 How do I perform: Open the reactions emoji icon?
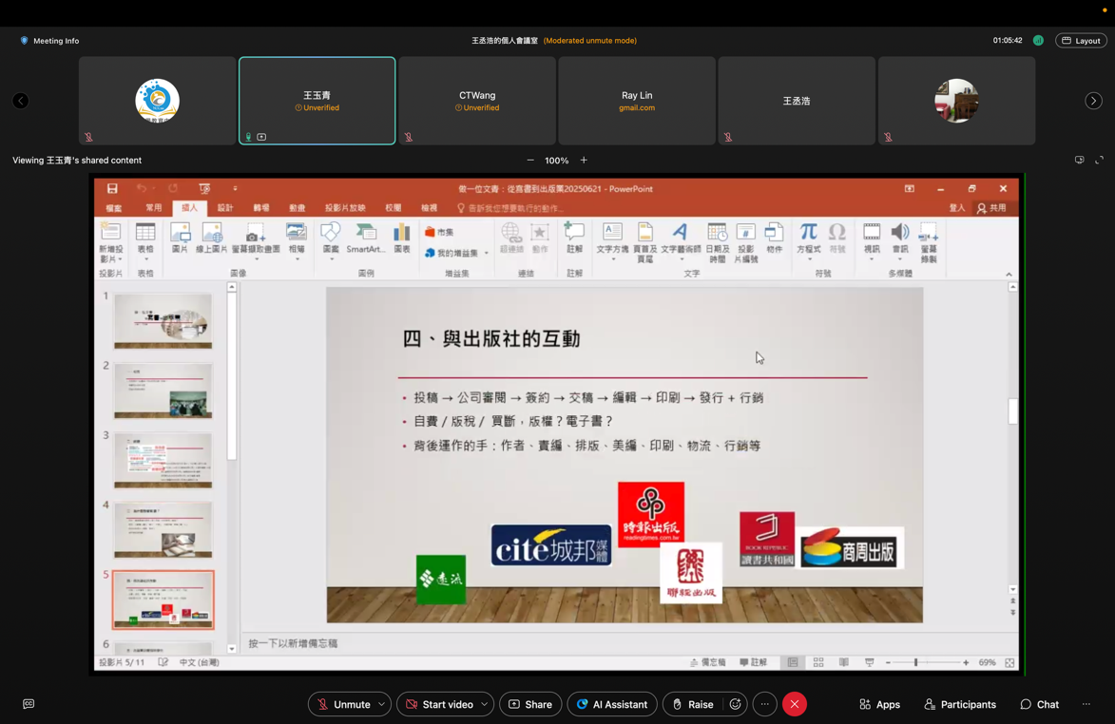tap(735, 704)
